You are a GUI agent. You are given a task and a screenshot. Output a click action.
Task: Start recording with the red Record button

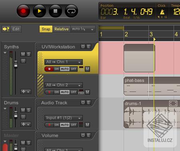(x=23, y=11)
